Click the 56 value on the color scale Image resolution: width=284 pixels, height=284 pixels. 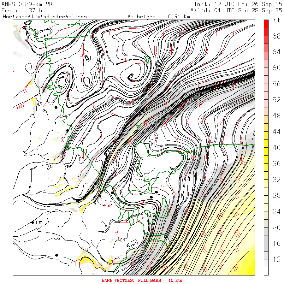pos(276,84)
